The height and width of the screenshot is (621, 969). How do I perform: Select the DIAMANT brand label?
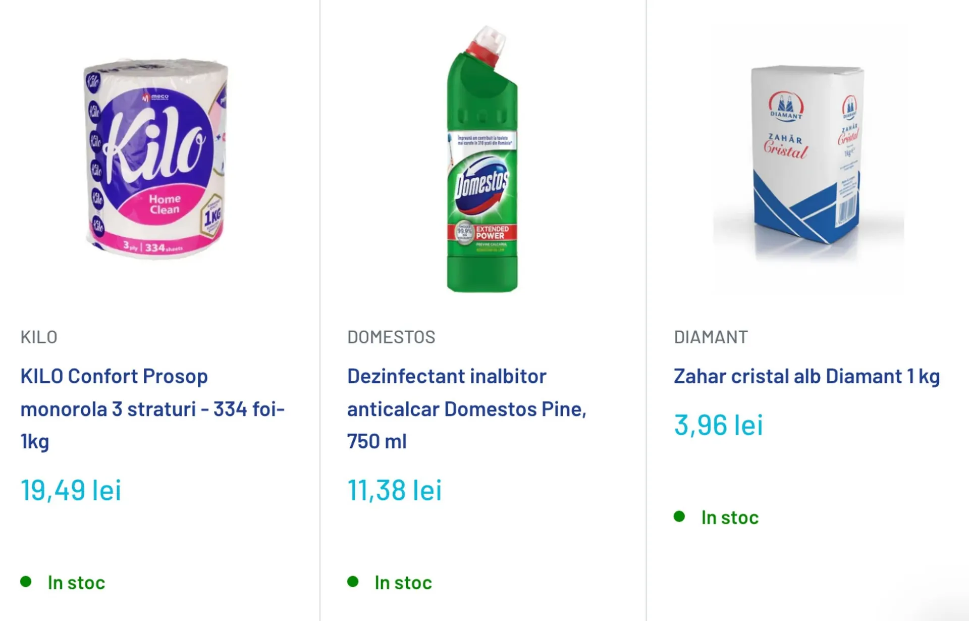(711, 337)
